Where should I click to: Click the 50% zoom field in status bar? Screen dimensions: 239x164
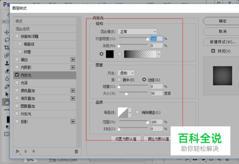click(30, 160)
